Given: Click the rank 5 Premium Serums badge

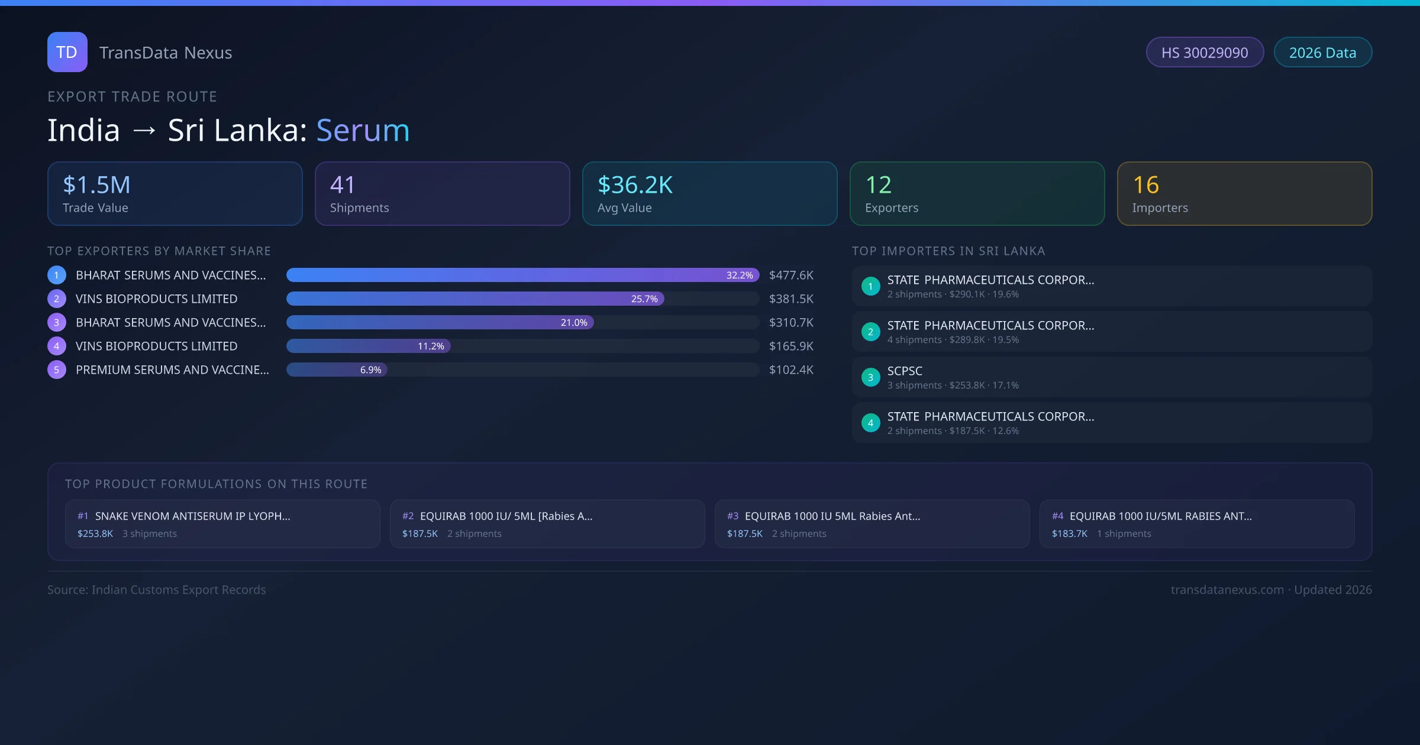Looking at the screenshot, I should coord(56,370).
